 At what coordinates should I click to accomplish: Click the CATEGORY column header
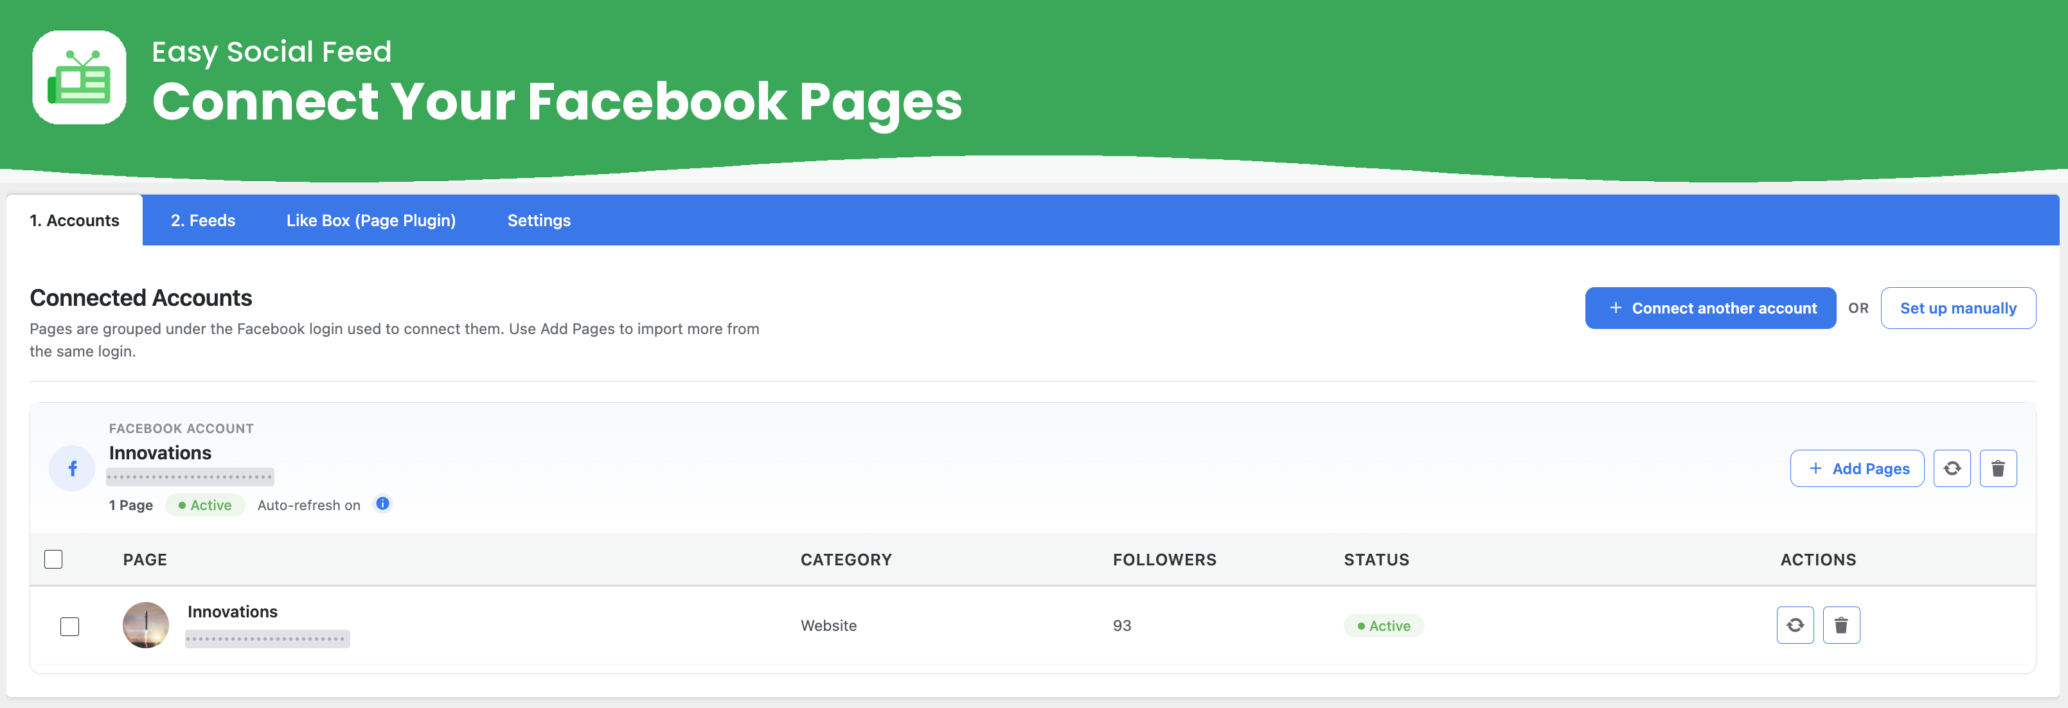click(846, 560)
